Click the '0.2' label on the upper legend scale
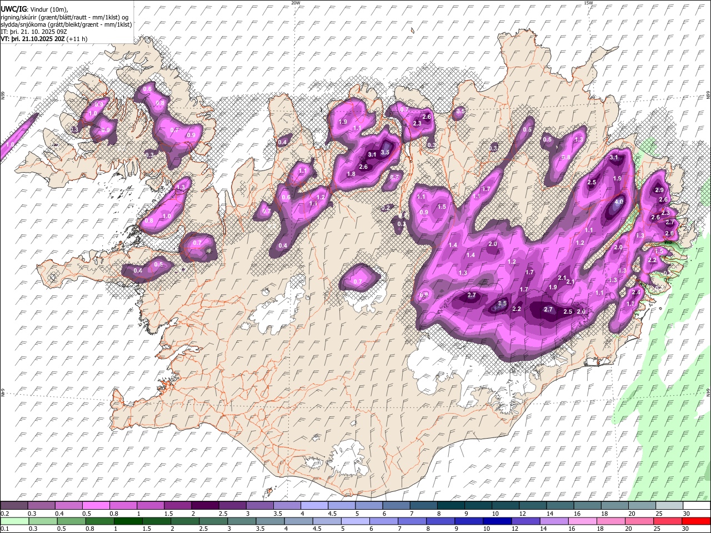Image resolution: width=711 pixels, height=533 pixels. tap(4, 514)
